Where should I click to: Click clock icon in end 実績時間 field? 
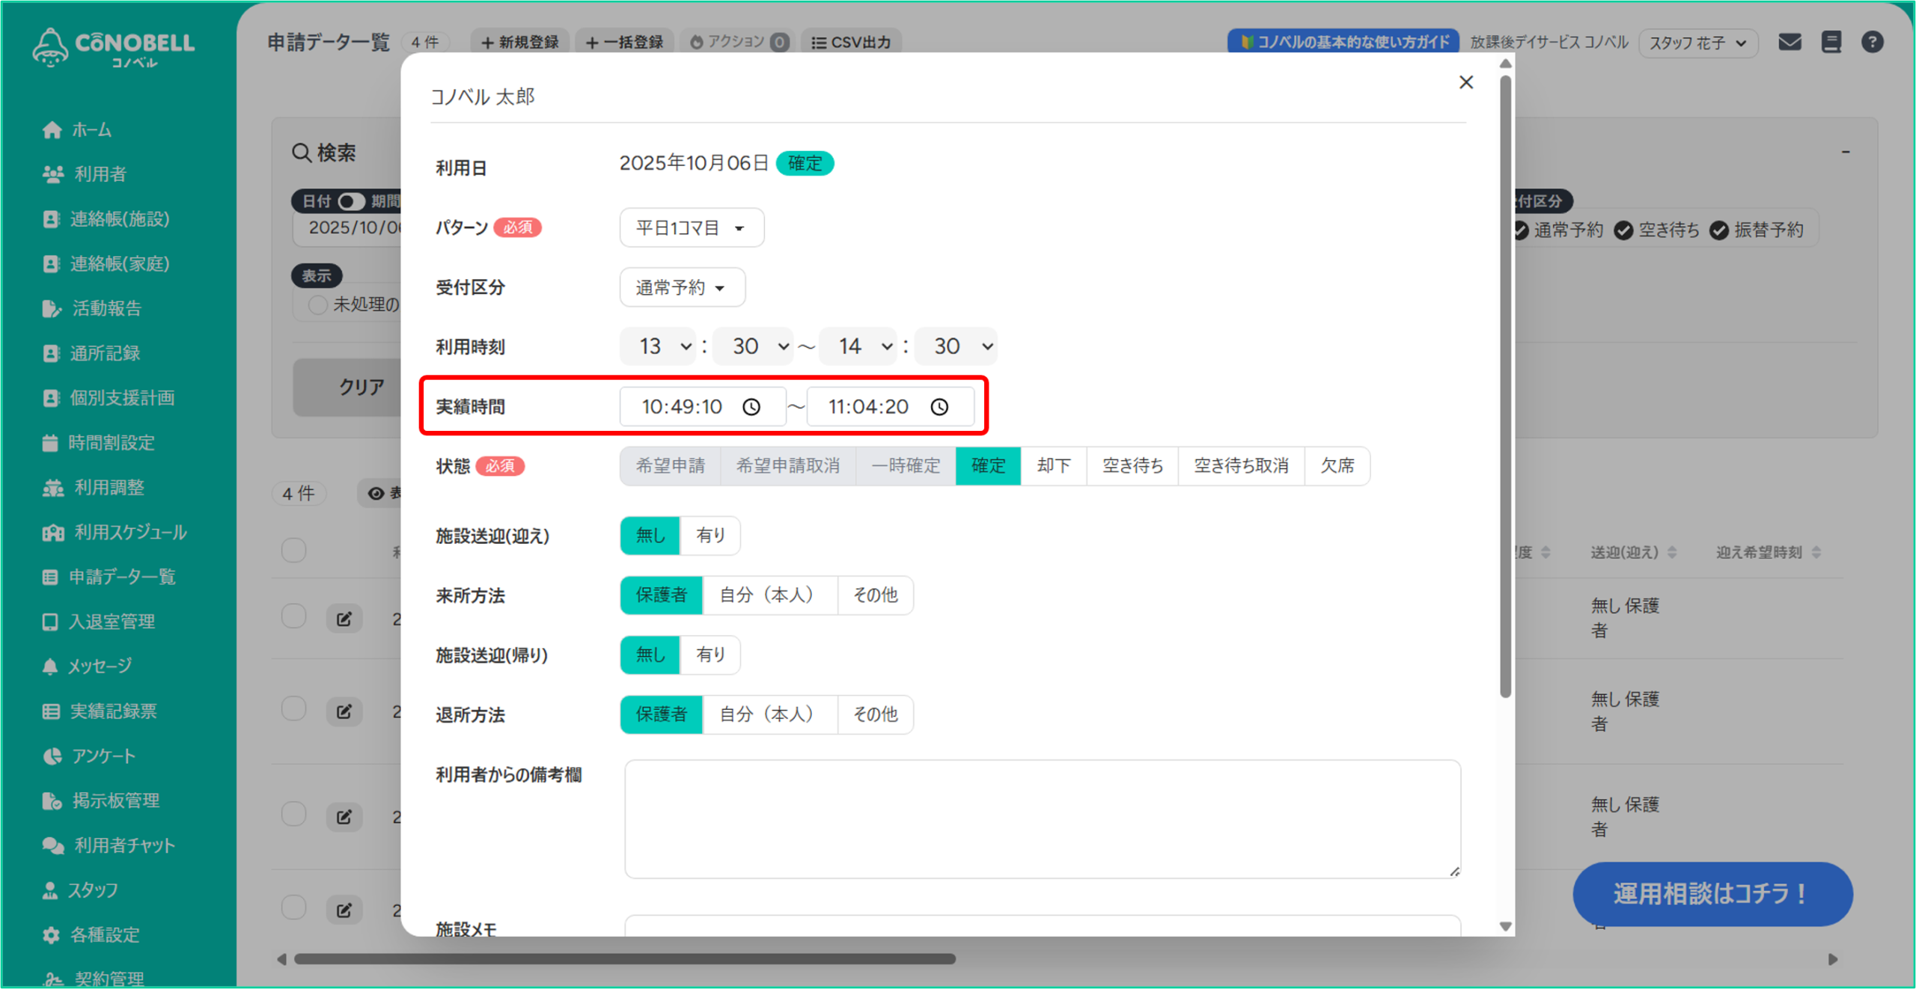click(x=939, y=407)
